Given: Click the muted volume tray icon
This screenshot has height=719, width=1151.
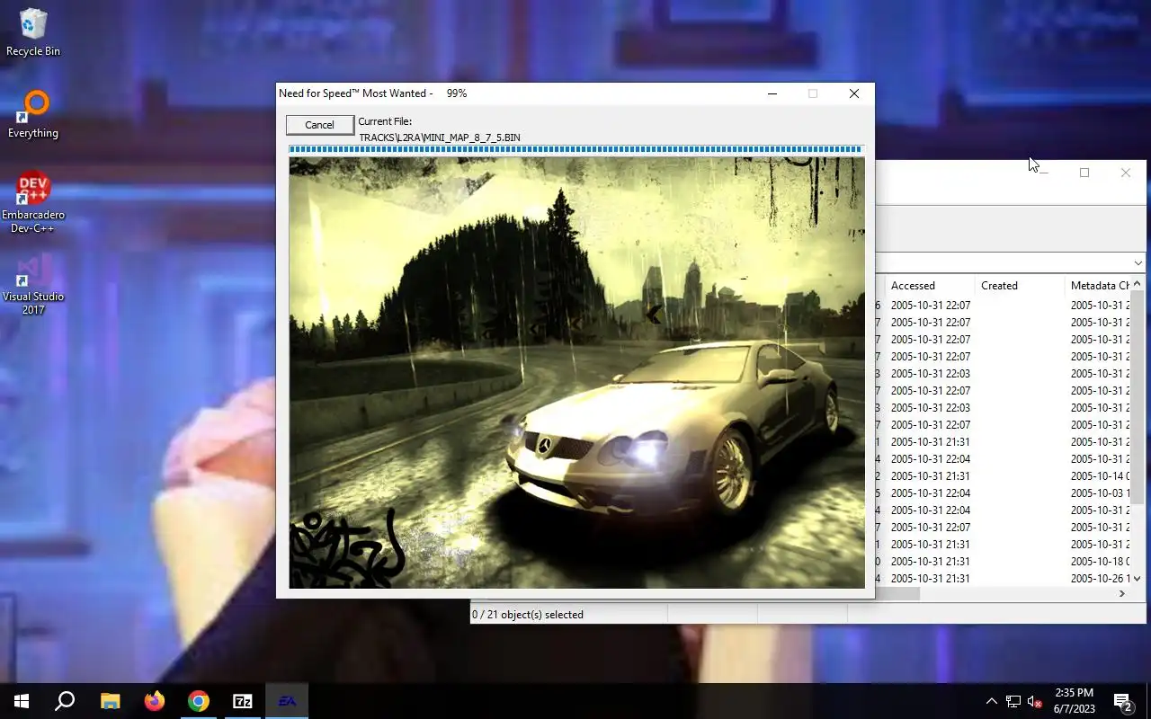Looking at the screenshot, I should pos(1035,701).
